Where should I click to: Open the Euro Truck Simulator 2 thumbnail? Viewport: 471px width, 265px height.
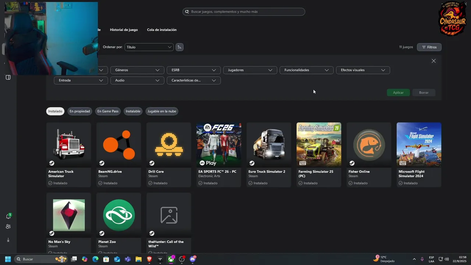269,145
